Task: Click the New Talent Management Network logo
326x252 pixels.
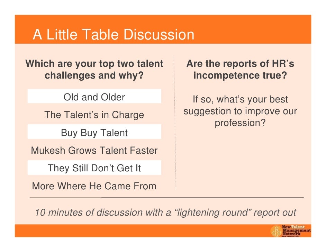Action: click(290, 231)
